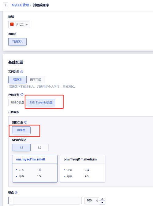The image size is (153, 206).
Task: Select the 1:2 CPU memory ratio
Action: click(x=39, y=147)
